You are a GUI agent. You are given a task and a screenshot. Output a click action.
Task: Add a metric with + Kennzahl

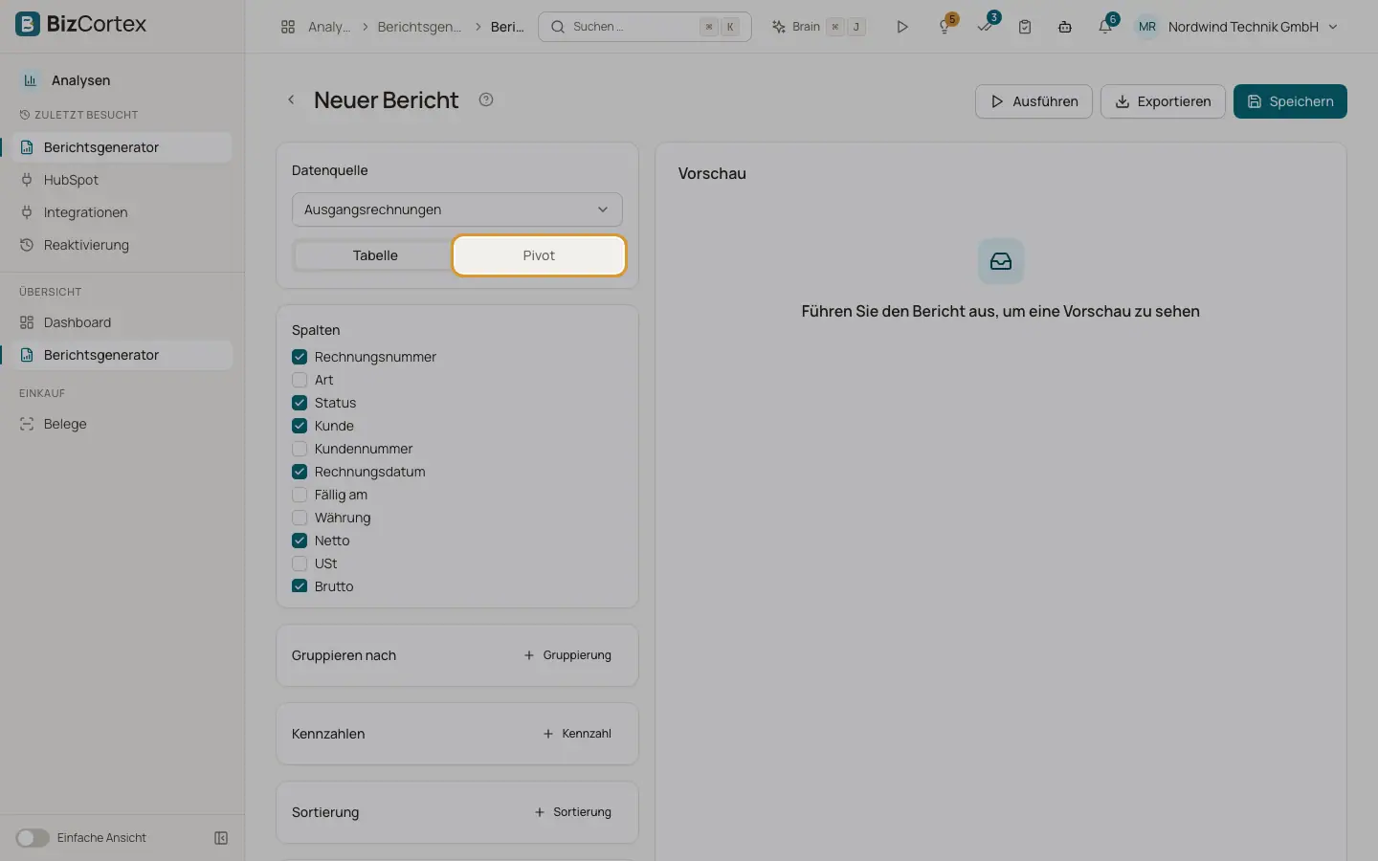click(x=577, y=734)
